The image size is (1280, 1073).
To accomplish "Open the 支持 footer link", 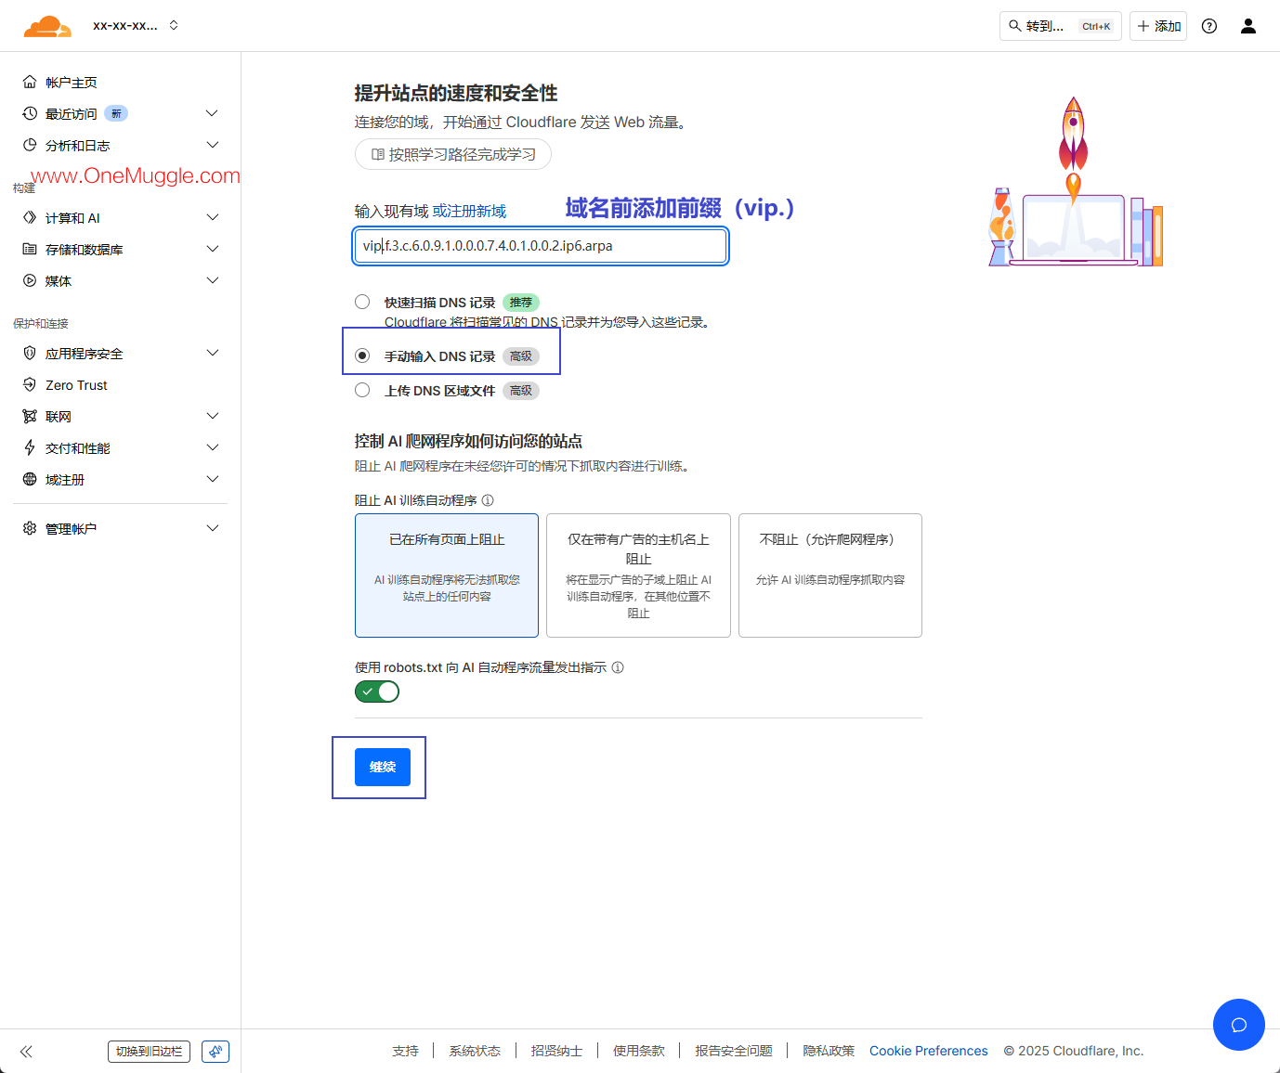I will 405,1051.
